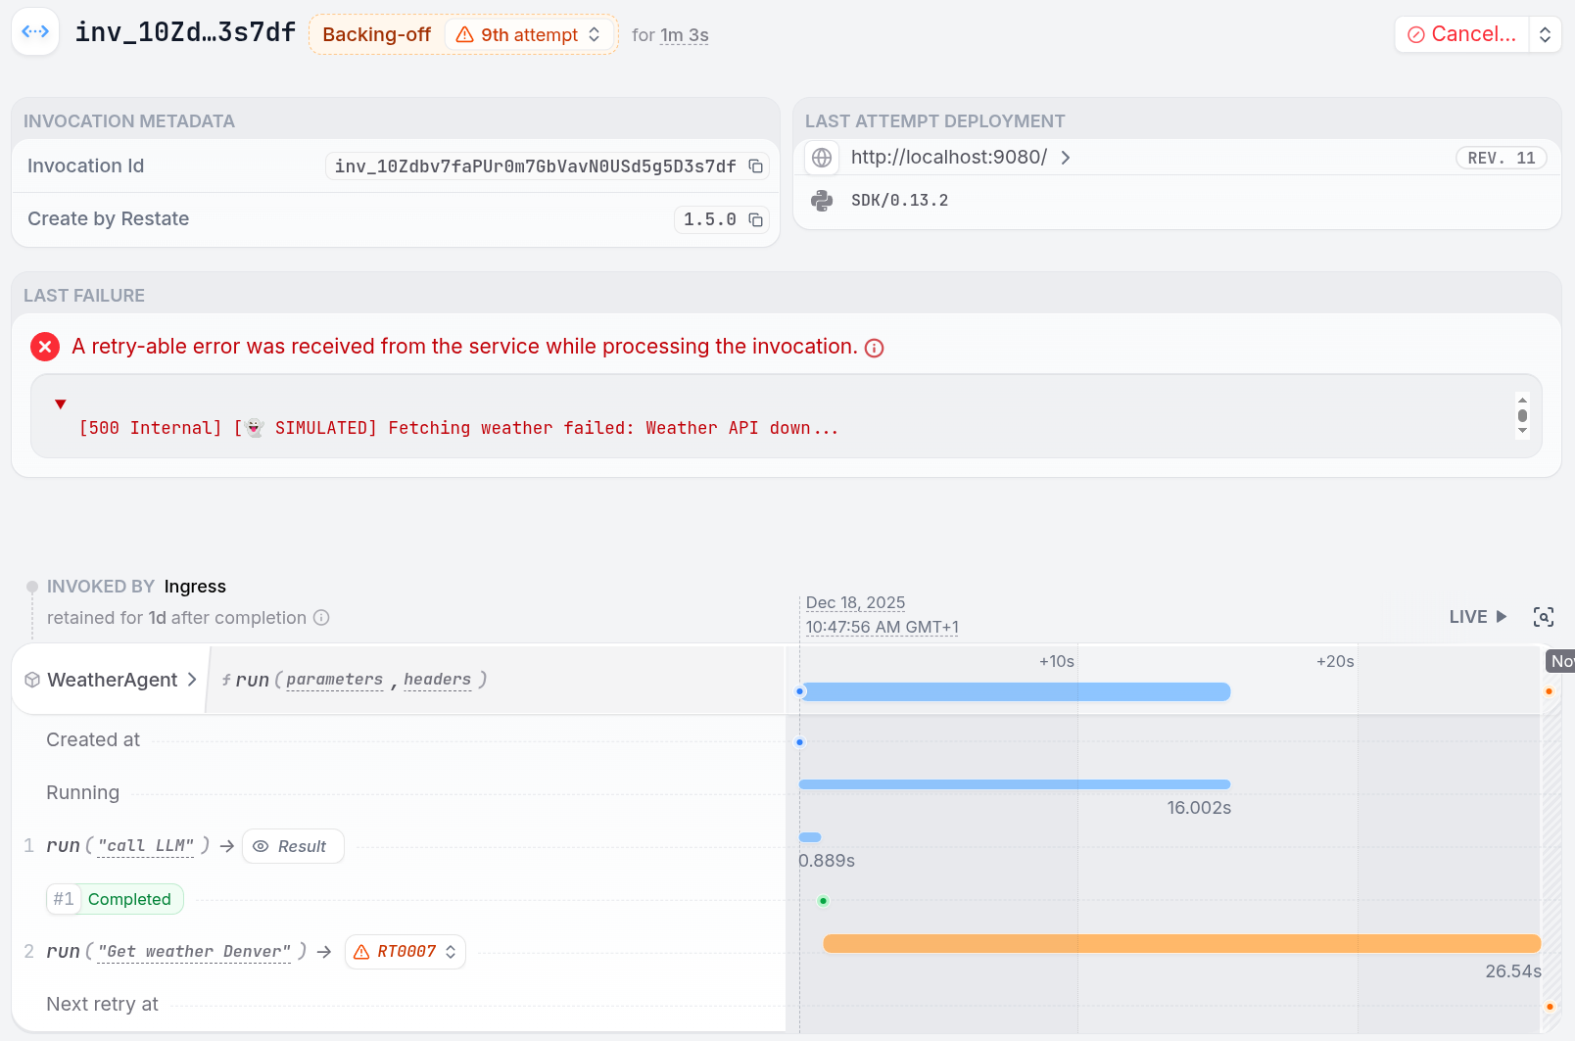Click the Dec 18, 2025 date label
1575x1041 pixels.
855,603
